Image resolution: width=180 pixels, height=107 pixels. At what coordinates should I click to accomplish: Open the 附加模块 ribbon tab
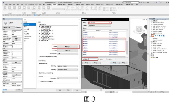click(x=49, y=5)
